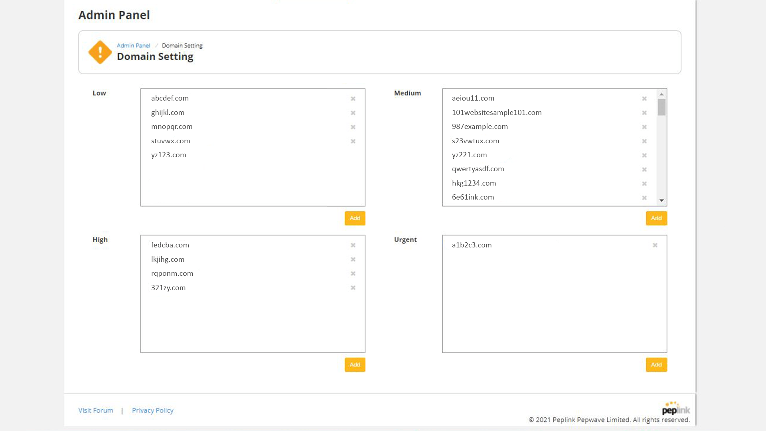Viewport: 766px width, 431px height.
Task: Add a domain to Medium list
Action: point(656,218)
